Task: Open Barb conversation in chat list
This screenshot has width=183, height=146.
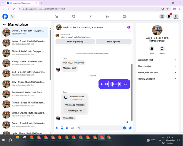Action: tap(25, 73)
